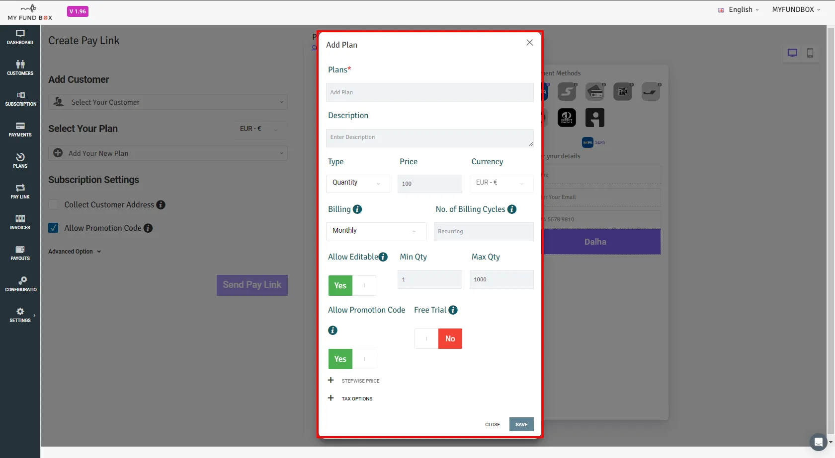Open Add Your New Plan dropdown
The image size is (835, 458).
(x=168, y=153)
